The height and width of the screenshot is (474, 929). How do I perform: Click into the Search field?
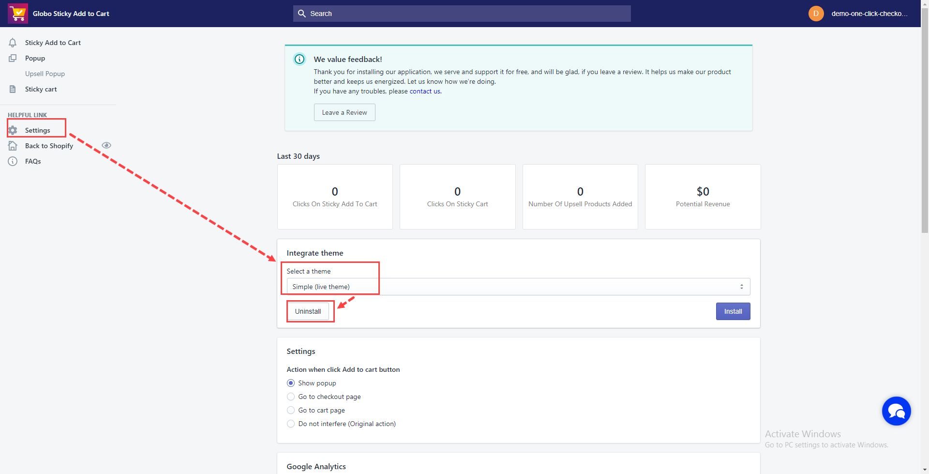tap(462, 14)
